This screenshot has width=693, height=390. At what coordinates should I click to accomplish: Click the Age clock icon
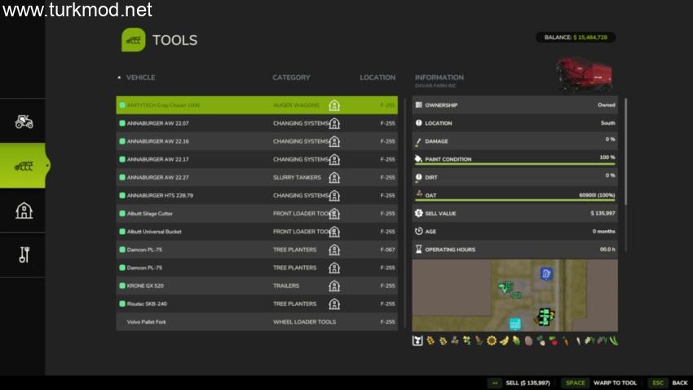click(418, 231)
